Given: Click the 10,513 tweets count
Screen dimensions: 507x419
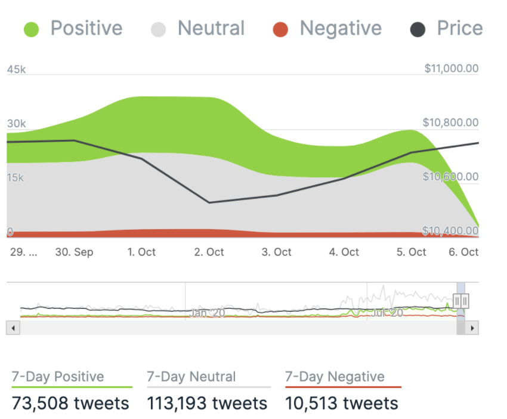Looking at the screenshot, I should 342,403.
